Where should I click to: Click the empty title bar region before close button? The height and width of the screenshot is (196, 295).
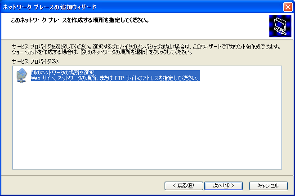click(x=202, y=7)
